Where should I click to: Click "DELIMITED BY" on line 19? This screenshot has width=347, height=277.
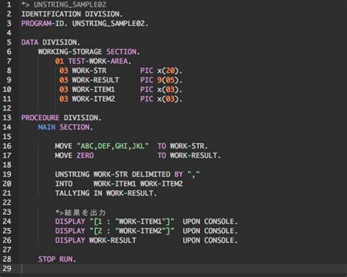coord(157,175)
